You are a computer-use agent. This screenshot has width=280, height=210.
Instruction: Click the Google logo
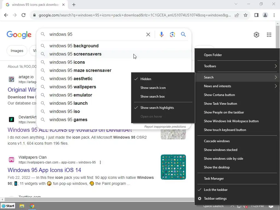[x=19, y=35]
